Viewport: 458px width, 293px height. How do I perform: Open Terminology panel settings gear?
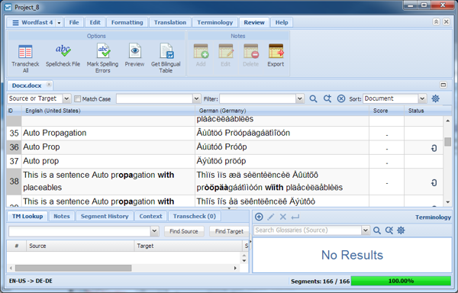(401, 230)
